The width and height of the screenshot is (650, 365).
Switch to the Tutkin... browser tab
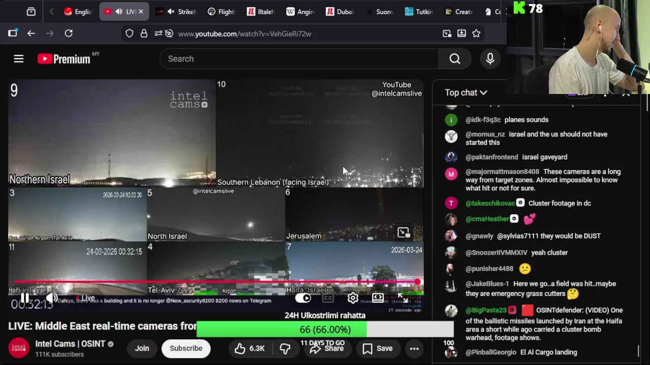coord(419,12)
